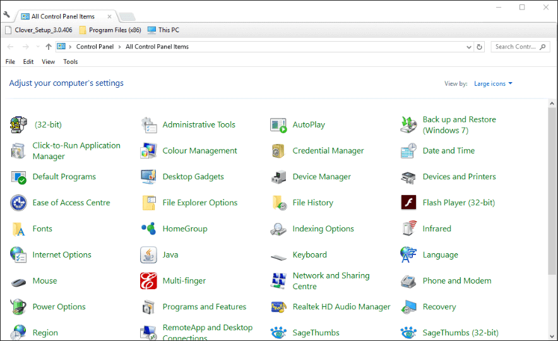
Task: Open Network and Sharing Centre icon
Action: coord(278,281)
